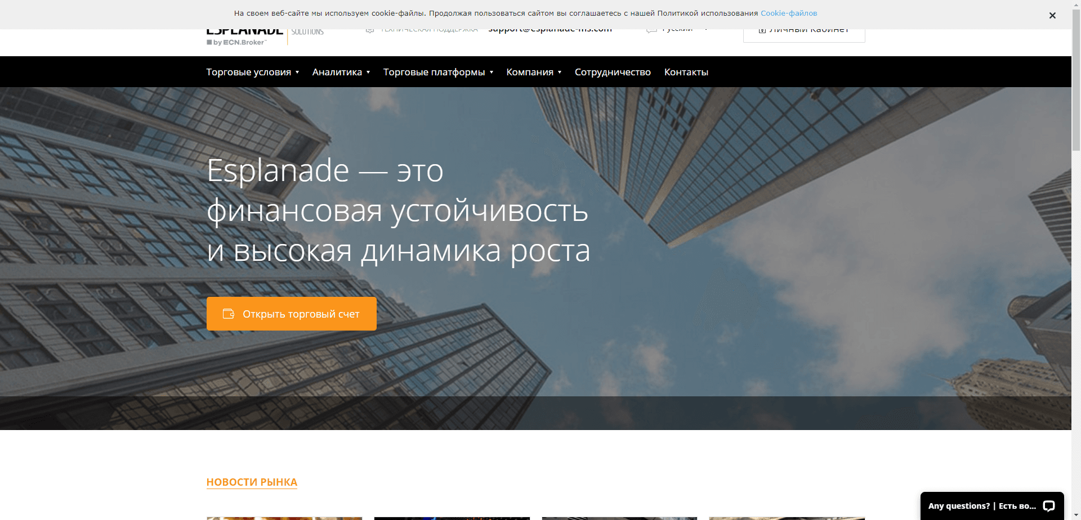Open the Cookie-файлов policy link
The image size is (1081, 520).
point(788,12)
